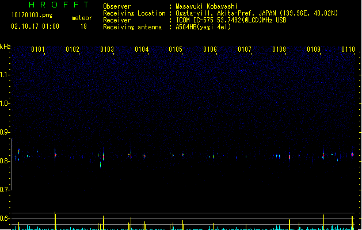
Task: Click the kHz axis unit label
Action: [5, 47]
